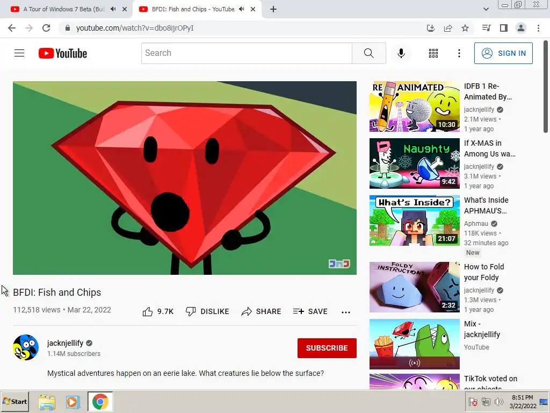Open volume control in system tray
This screenshot has width=550, height=413.
[498, 402]
